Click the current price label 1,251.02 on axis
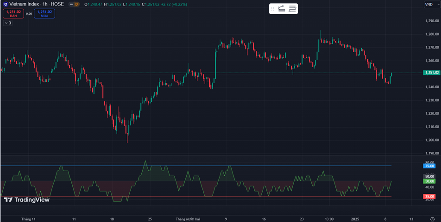441x222 pixels. tap(431, 73)
